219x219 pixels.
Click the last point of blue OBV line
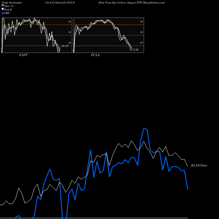[x=188, y=189]
